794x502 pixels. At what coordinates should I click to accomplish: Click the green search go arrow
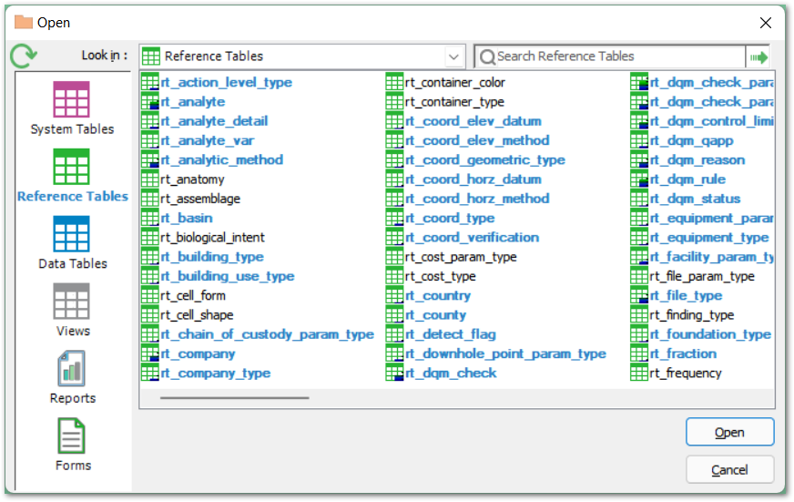point(758,57)
